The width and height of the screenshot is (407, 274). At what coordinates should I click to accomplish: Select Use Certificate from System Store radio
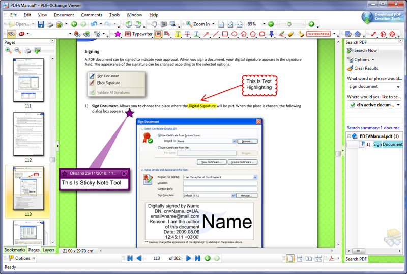click(160, 135)
